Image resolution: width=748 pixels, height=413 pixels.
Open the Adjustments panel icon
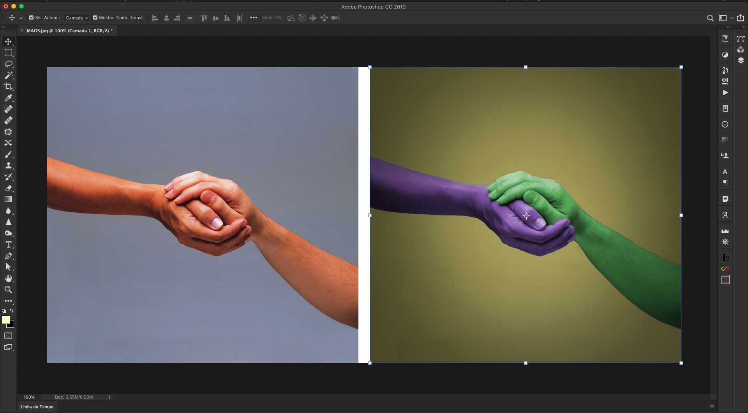(725, 54)
